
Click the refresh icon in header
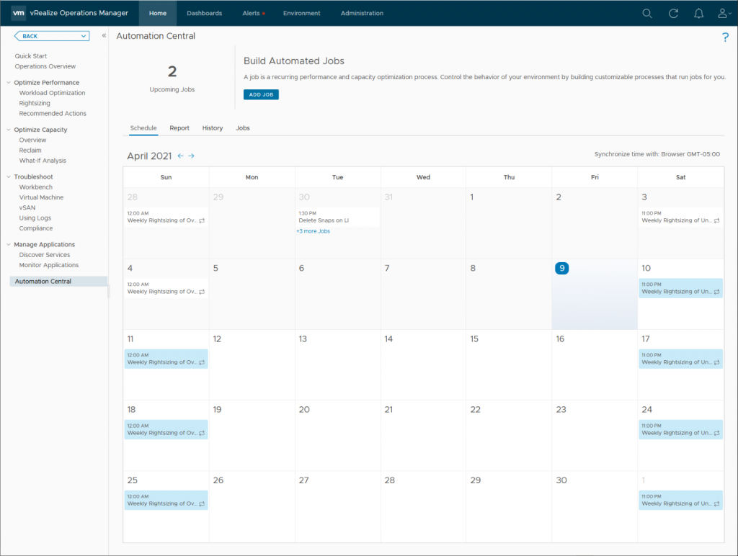point(673,13)
